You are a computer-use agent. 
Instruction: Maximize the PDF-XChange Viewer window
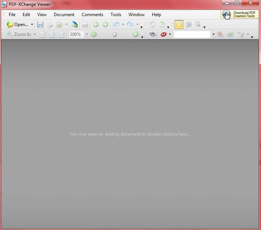coord(237,3)
